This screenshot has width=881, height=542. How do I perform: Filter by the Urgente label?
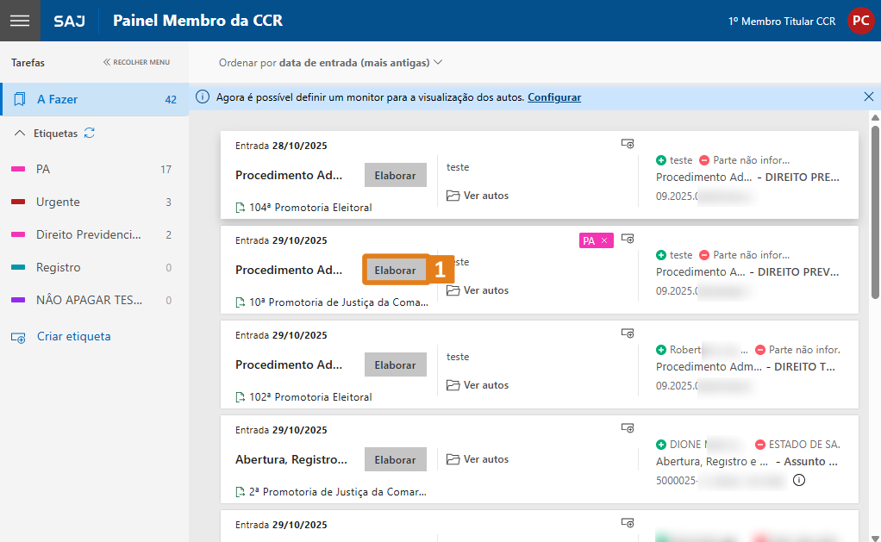(x=58, y=202)
